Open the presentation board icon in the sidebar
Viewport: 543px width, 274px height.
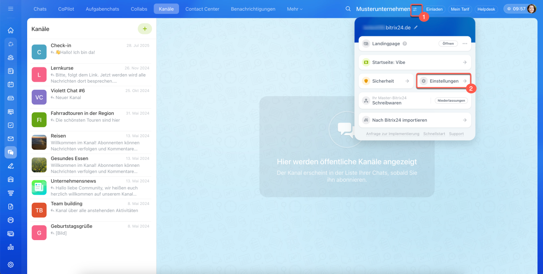click(11, 111)
